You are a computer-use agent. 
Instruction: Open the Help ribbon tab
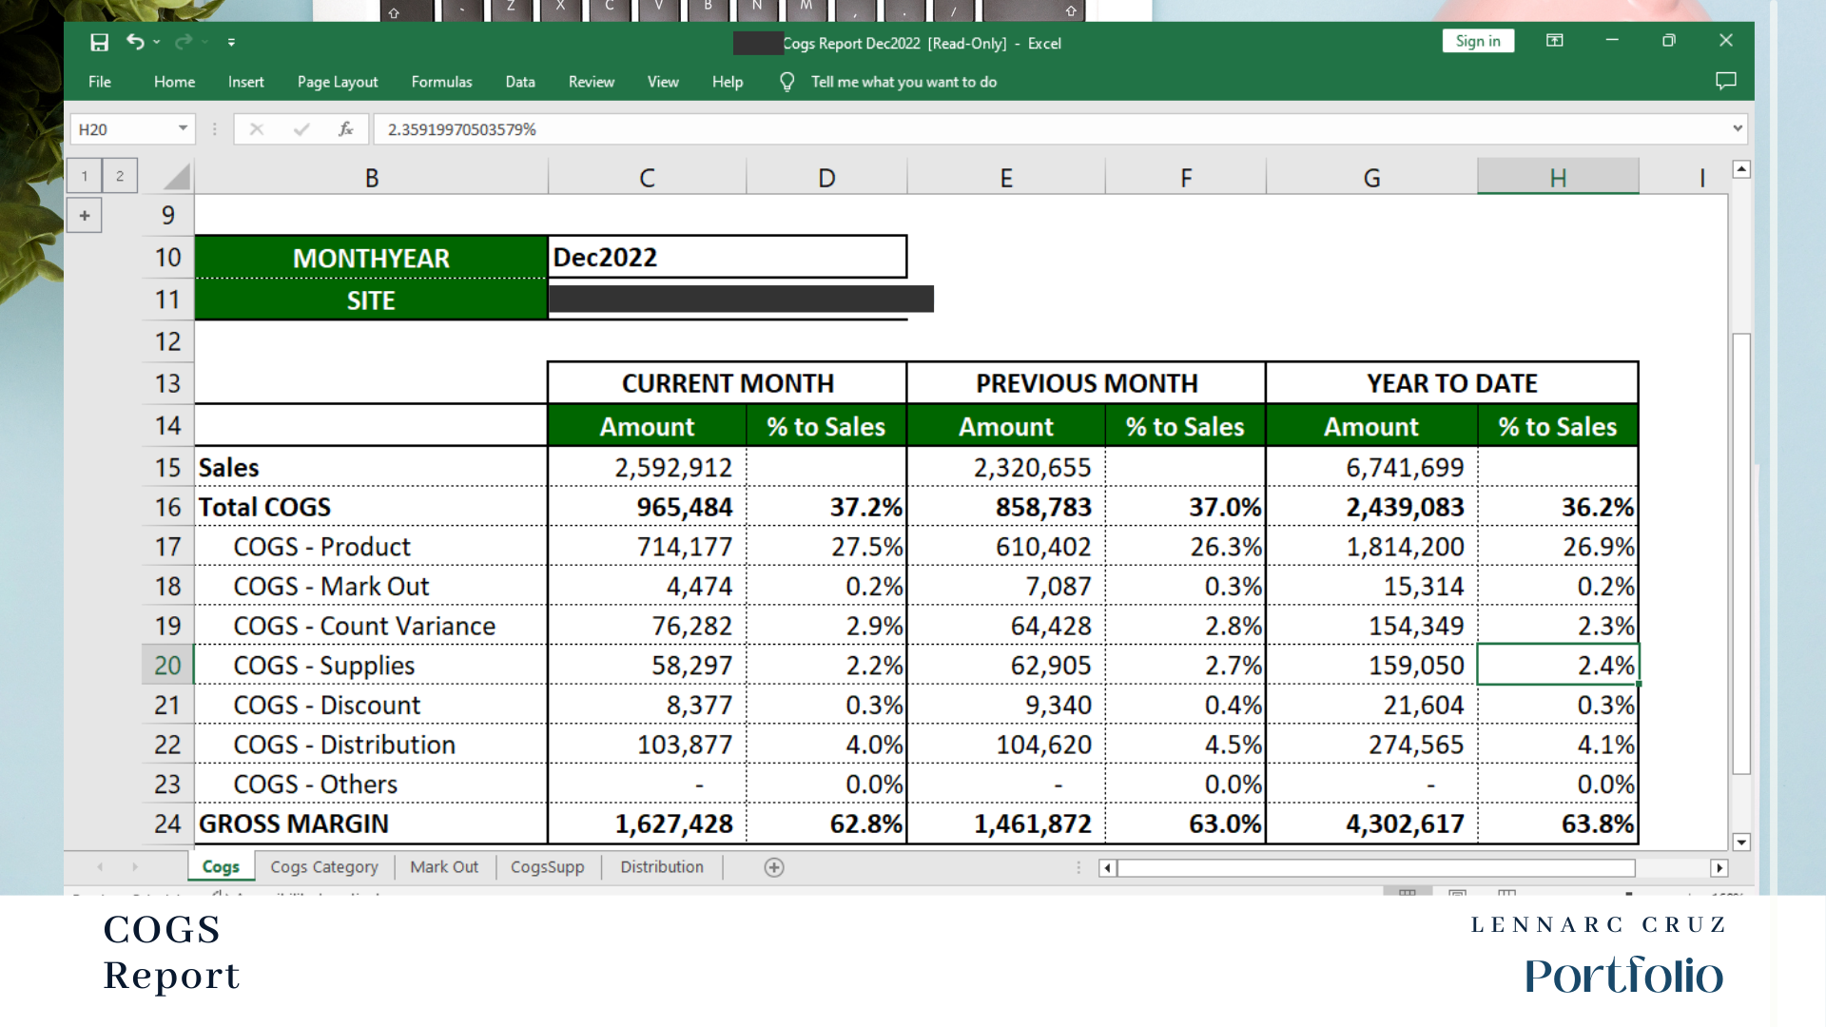point(728,82)
